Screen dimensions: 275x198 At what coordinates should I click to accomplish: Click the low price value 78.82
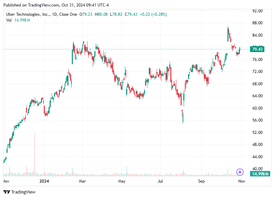click(x=117, y=14)
